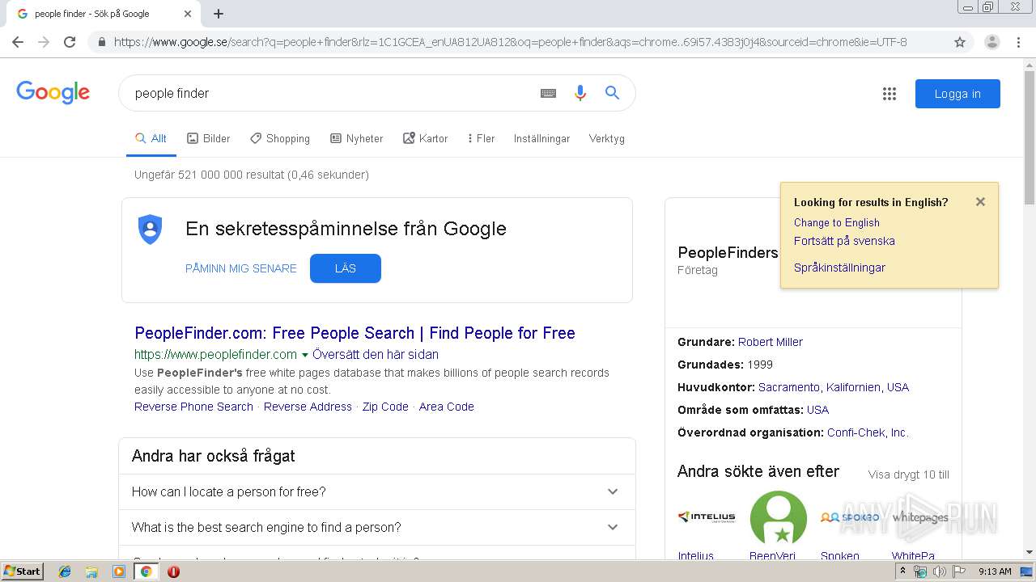Image resolution: width=1036 pixels, height=582 pixels.
Task: Open Inställningar settings menu
Action: (x=541, y=139)
